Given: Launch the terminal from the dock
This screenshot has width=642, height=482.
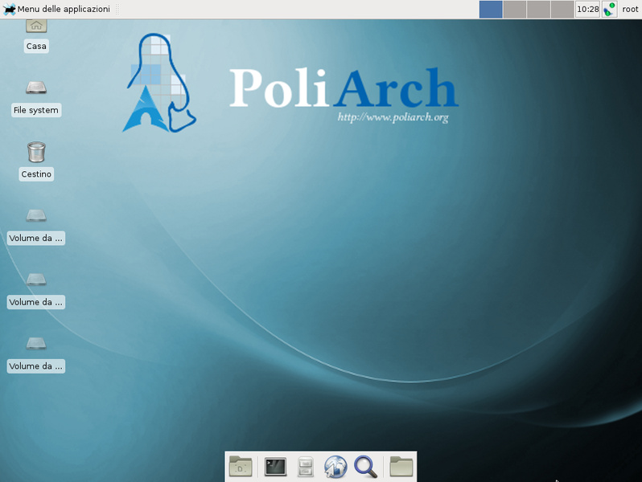Looking at the screenshot, I should click(276, 467).
